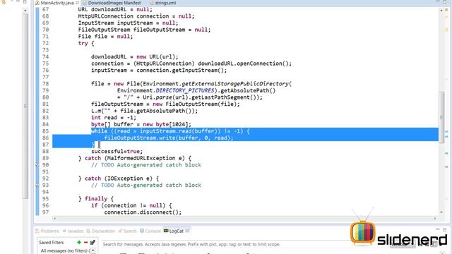Click the TODO task marker on line 93
The image size is (452, 254).
(x=37, y=185)
